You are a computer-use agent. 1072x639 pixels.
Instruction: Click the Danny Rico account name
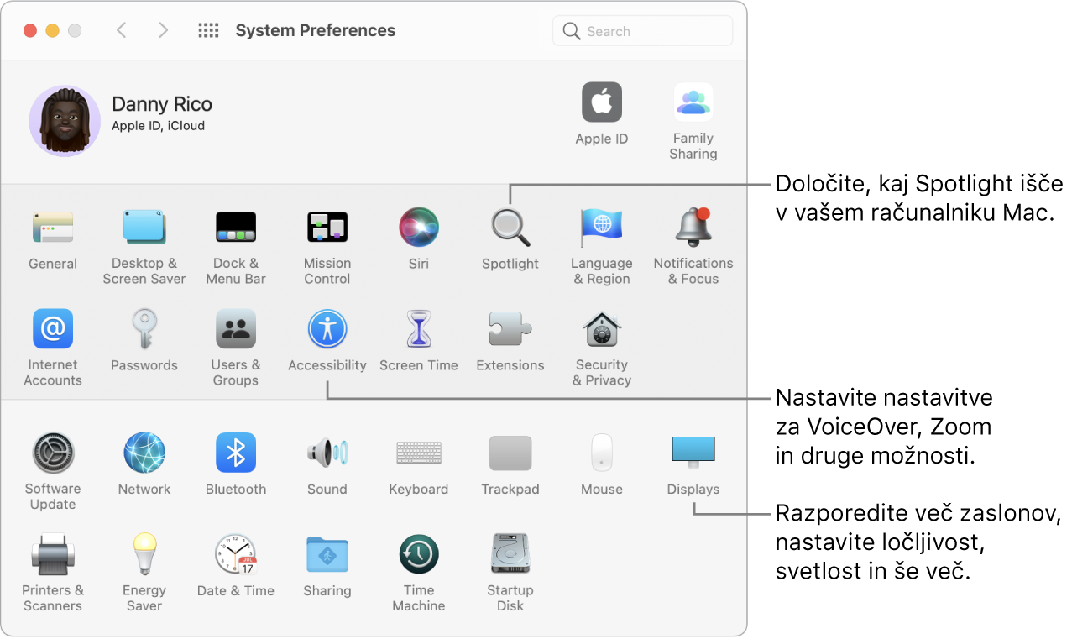pyautogui.click(x=162, y=104)
